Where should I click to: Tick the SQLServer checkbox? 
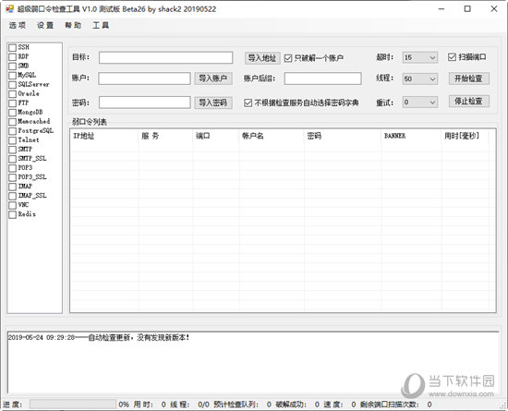[x=12, y=85]
